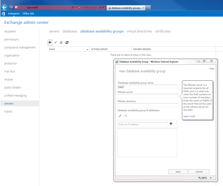Select database availability groups tab
This screenshot has width=223, height=186.
tap(102, 31)
